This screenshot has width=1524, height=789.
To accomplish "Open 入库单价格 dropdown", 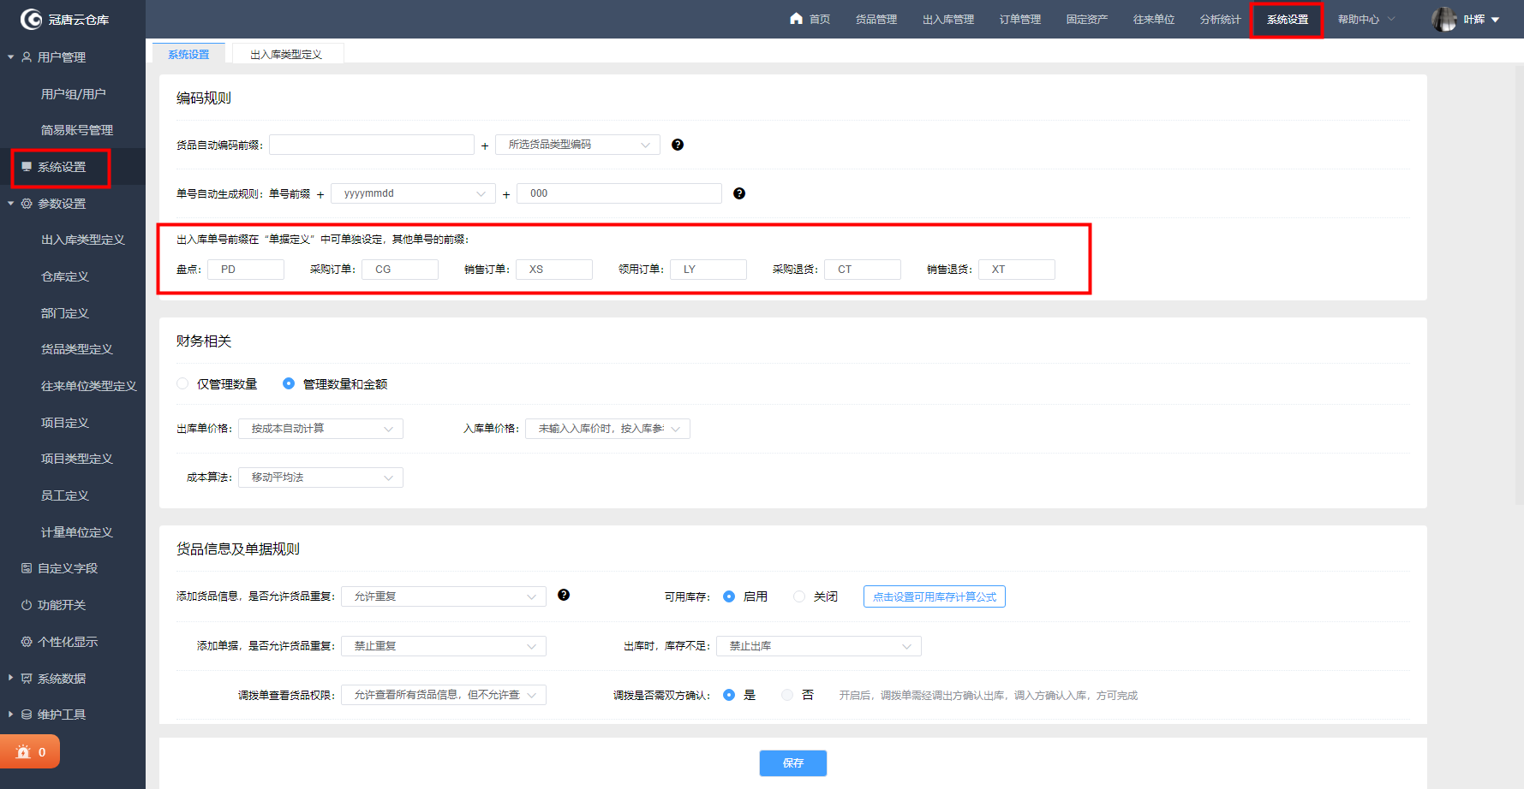I will pos(607,429).
